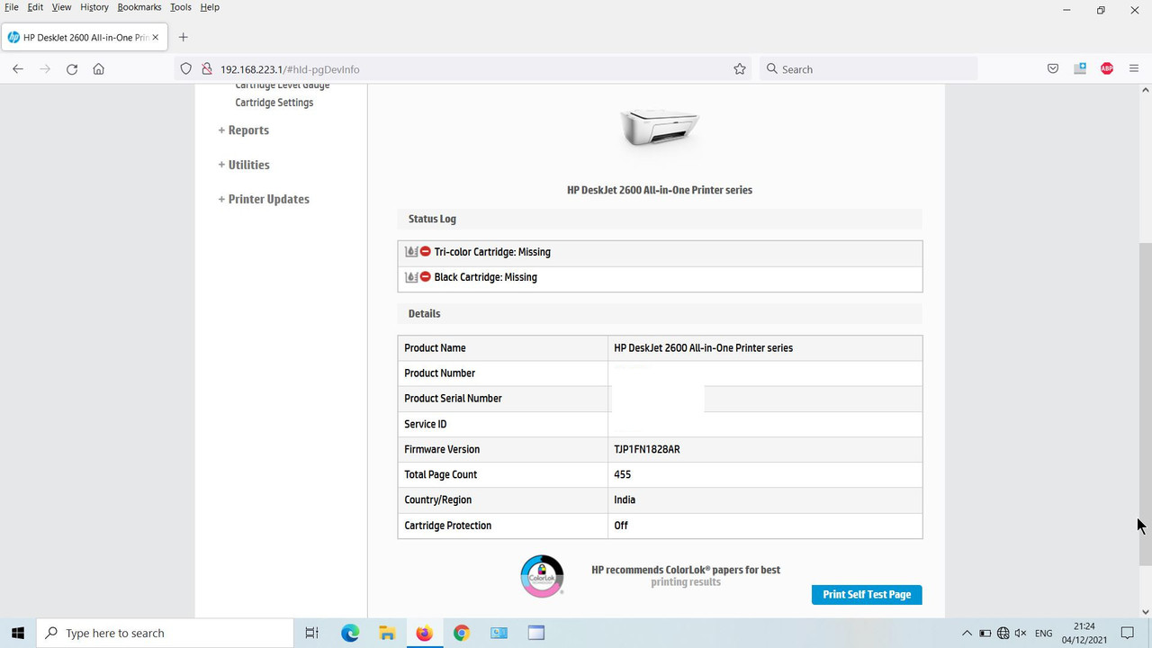
Task: Click the ColorLok logo
Action: pyautogui.click(x=542, y=576)
